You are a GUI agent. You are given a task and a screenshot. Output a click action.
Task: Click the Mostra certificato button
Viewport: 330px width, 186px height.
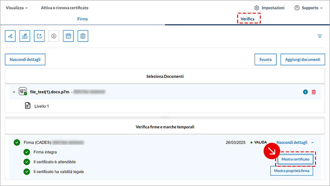click(295, 159)
